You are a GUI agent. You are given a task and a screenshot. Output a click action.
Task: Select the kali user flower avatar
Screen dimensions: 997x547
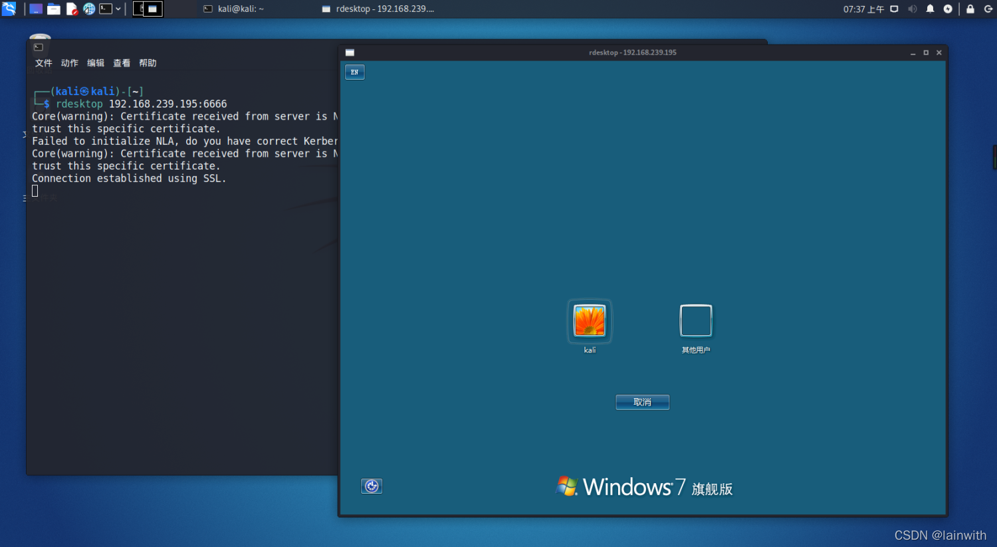coord(590,321)
